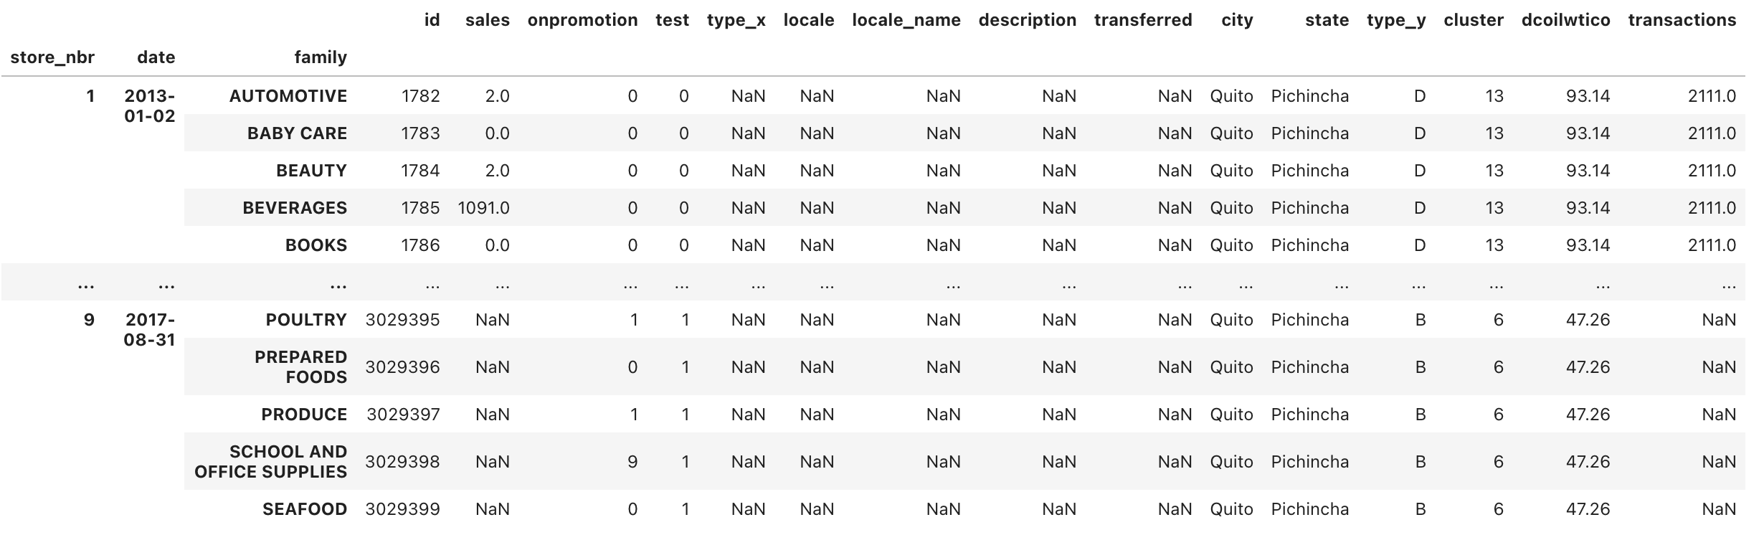Click the cluster column header
The height and width of the screenshot is (535, 1764).
coord(1473,20)
